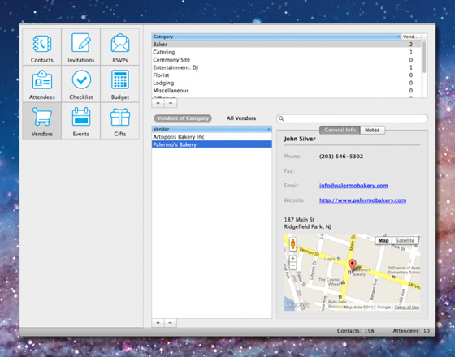This screenshot has width=455, height=357.
Task: Open the info@palermobakery.com email link
Action: click(353, 186)
